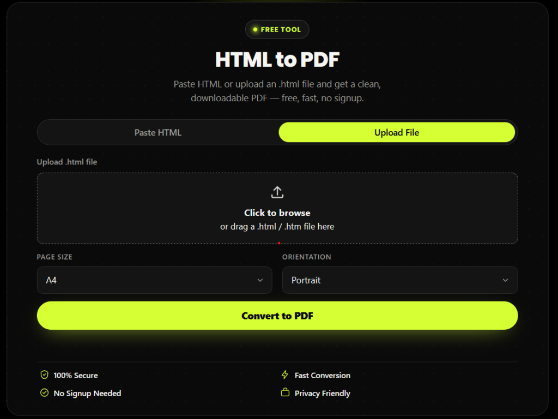The image size is (558, 419).
Task: Open the Orientation Portrait dropdown
Action: (400, 280)
